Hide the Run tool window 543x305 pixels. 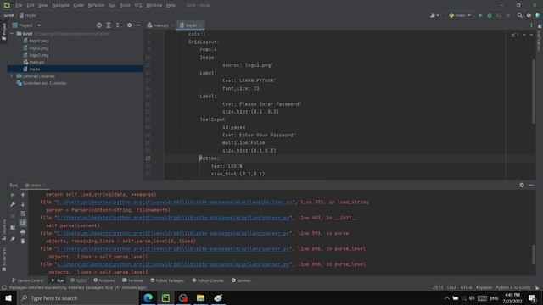531,185
